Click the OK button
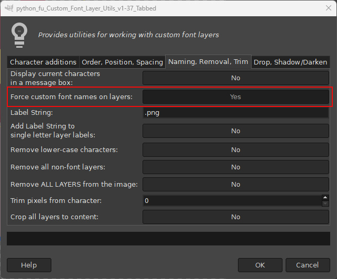337x279 pixels. click(260, 265)
